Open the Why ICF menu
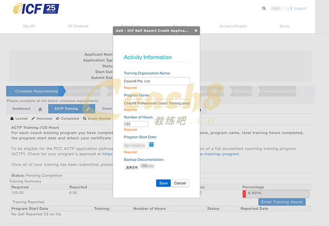The height and width of the screenshot is (226, 329). [29, 26]
